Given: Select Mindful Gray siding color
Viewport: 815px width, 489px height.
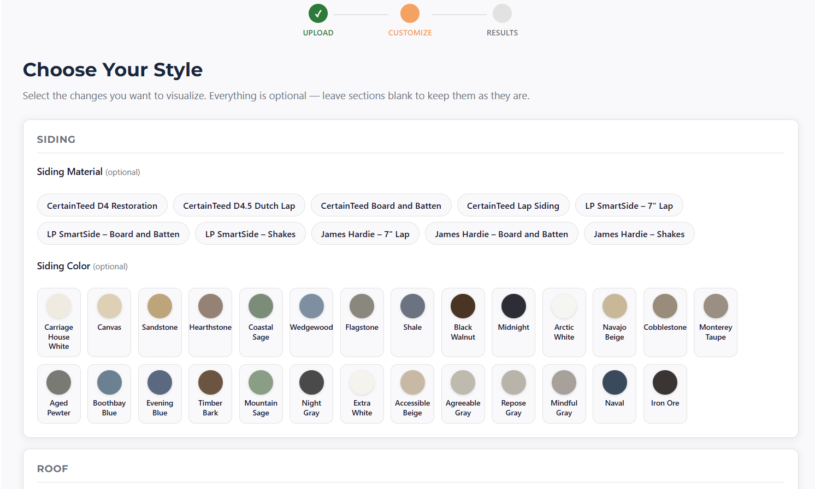Looking at the screenshot, I should [x=564, y=394].
